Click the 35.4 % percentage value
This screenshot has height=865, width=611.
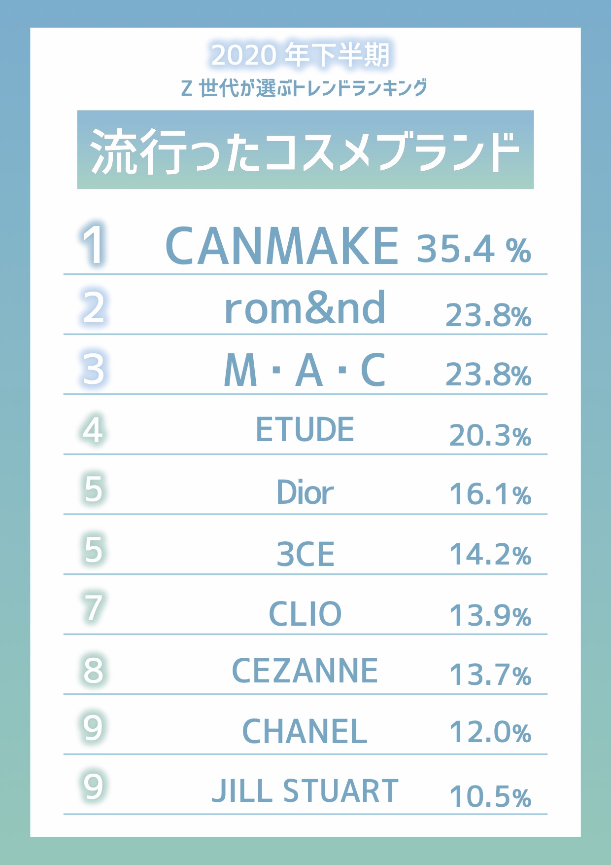point(474,249)
